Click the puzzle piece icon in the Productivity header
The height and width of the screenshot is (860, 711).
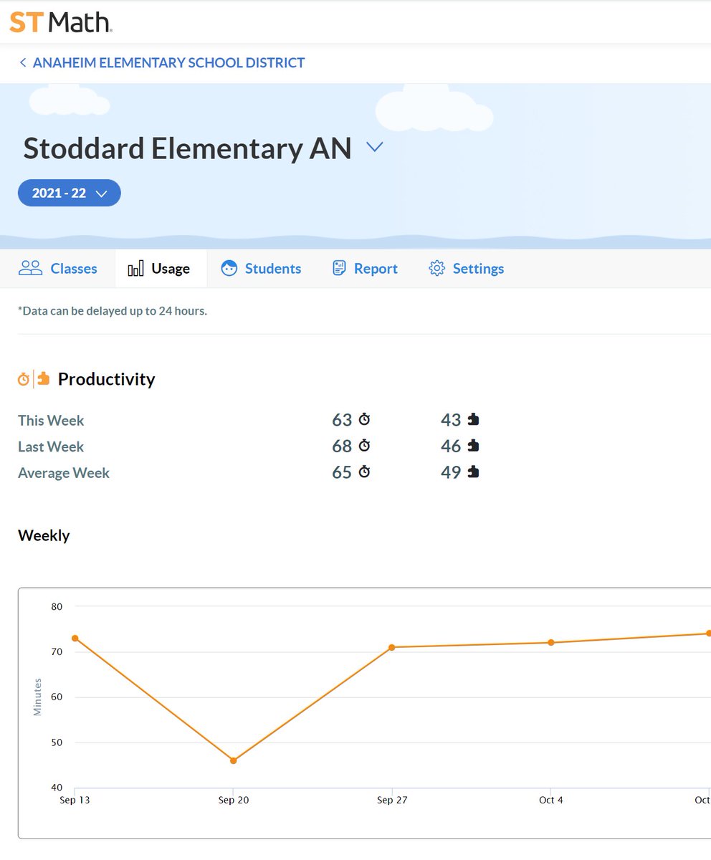(x=44, y=378)
